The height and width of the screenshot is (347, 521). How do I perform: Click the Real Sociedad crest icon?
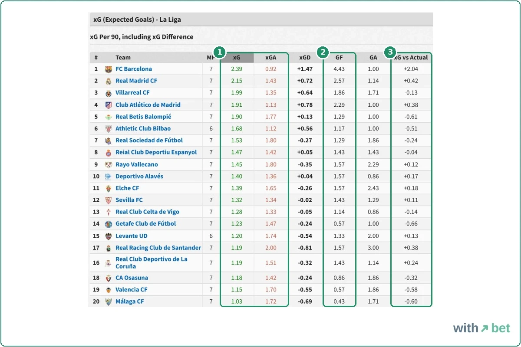(109, 141)
